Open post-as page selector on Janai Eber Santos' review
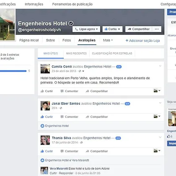Image resolution: width=176 pixels, height=176 pixels. coord(157,116)
